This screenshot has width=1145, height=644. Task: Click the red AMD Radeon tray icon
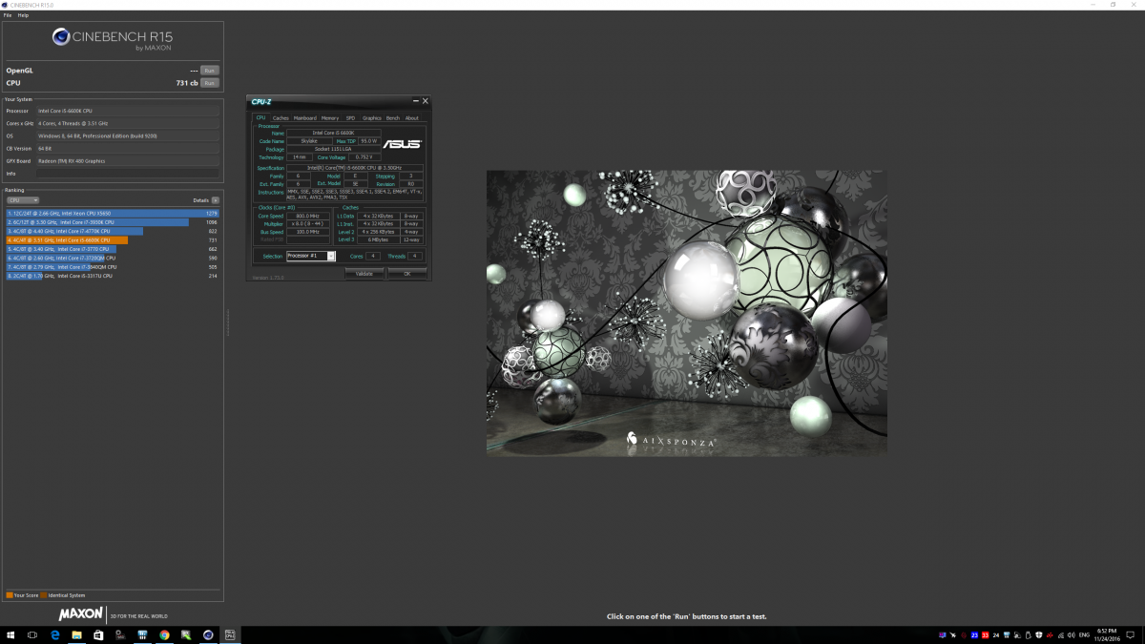click(x=1050, y=634)
